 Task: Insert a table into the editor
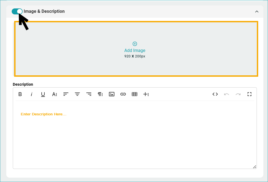point(135,94)
